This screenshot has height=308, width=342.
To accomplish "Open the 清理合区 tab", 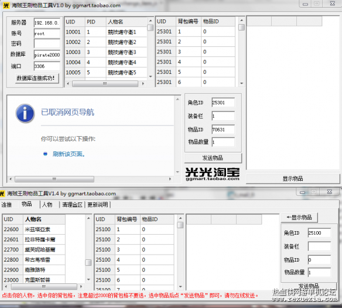I will click(x=72, y=205).
